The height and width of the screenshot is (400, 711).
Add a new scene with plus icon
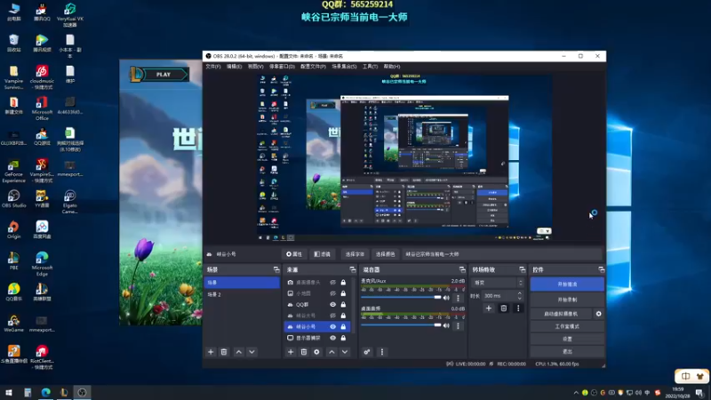tap(211, 352)
